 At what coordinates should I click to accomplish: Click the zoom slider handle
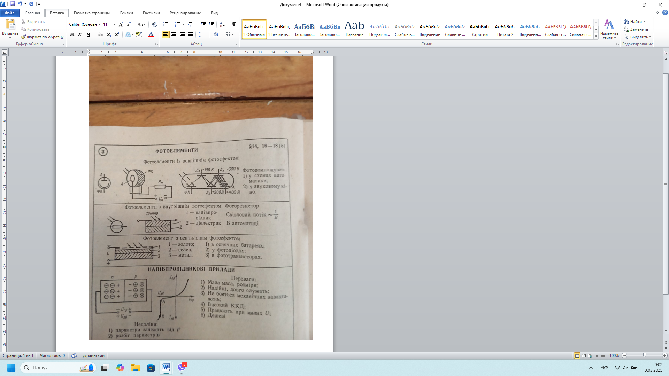tap(645, 355)
